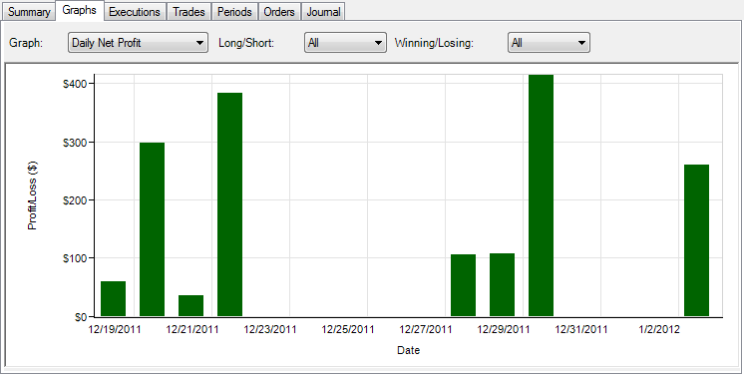Click the $400 axis label
Image resolution: width=744 pixels, height=375 pixels.
[76, 84]
